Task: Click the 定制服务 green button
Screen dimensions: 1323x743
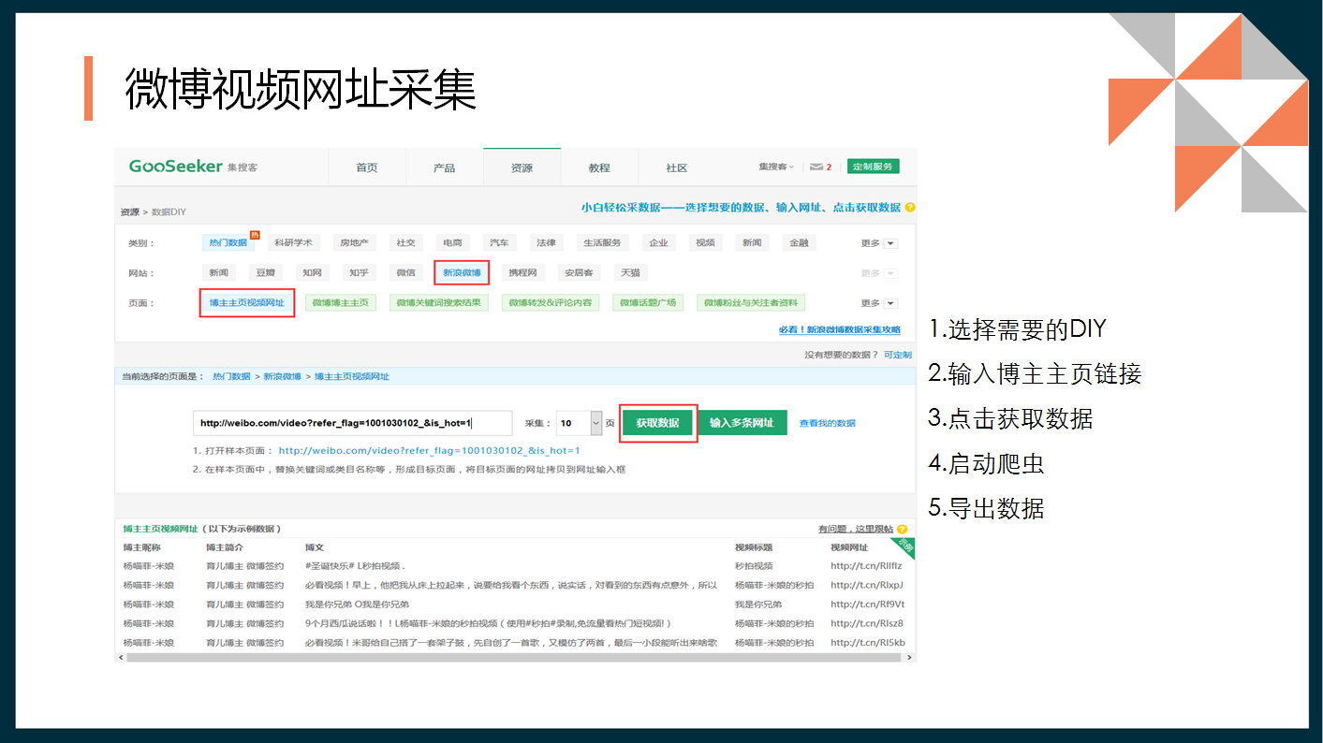Action: [873, 167]
